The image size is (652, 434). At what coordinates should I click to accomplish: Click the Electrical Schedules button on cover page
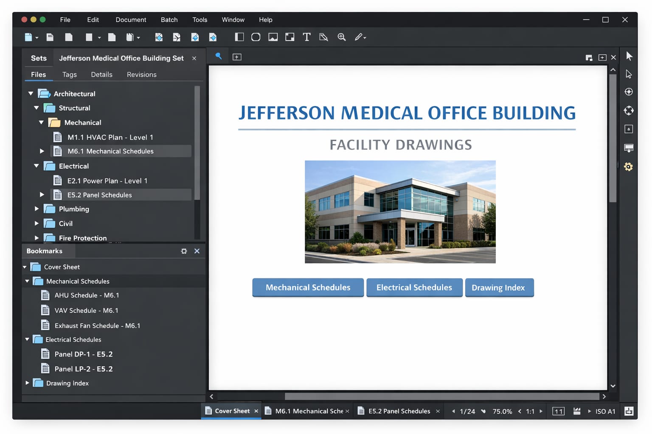coord(414,287)
